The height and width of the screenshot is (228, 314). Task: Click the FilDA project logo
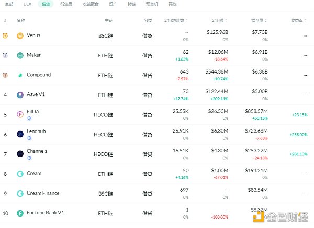20,114
